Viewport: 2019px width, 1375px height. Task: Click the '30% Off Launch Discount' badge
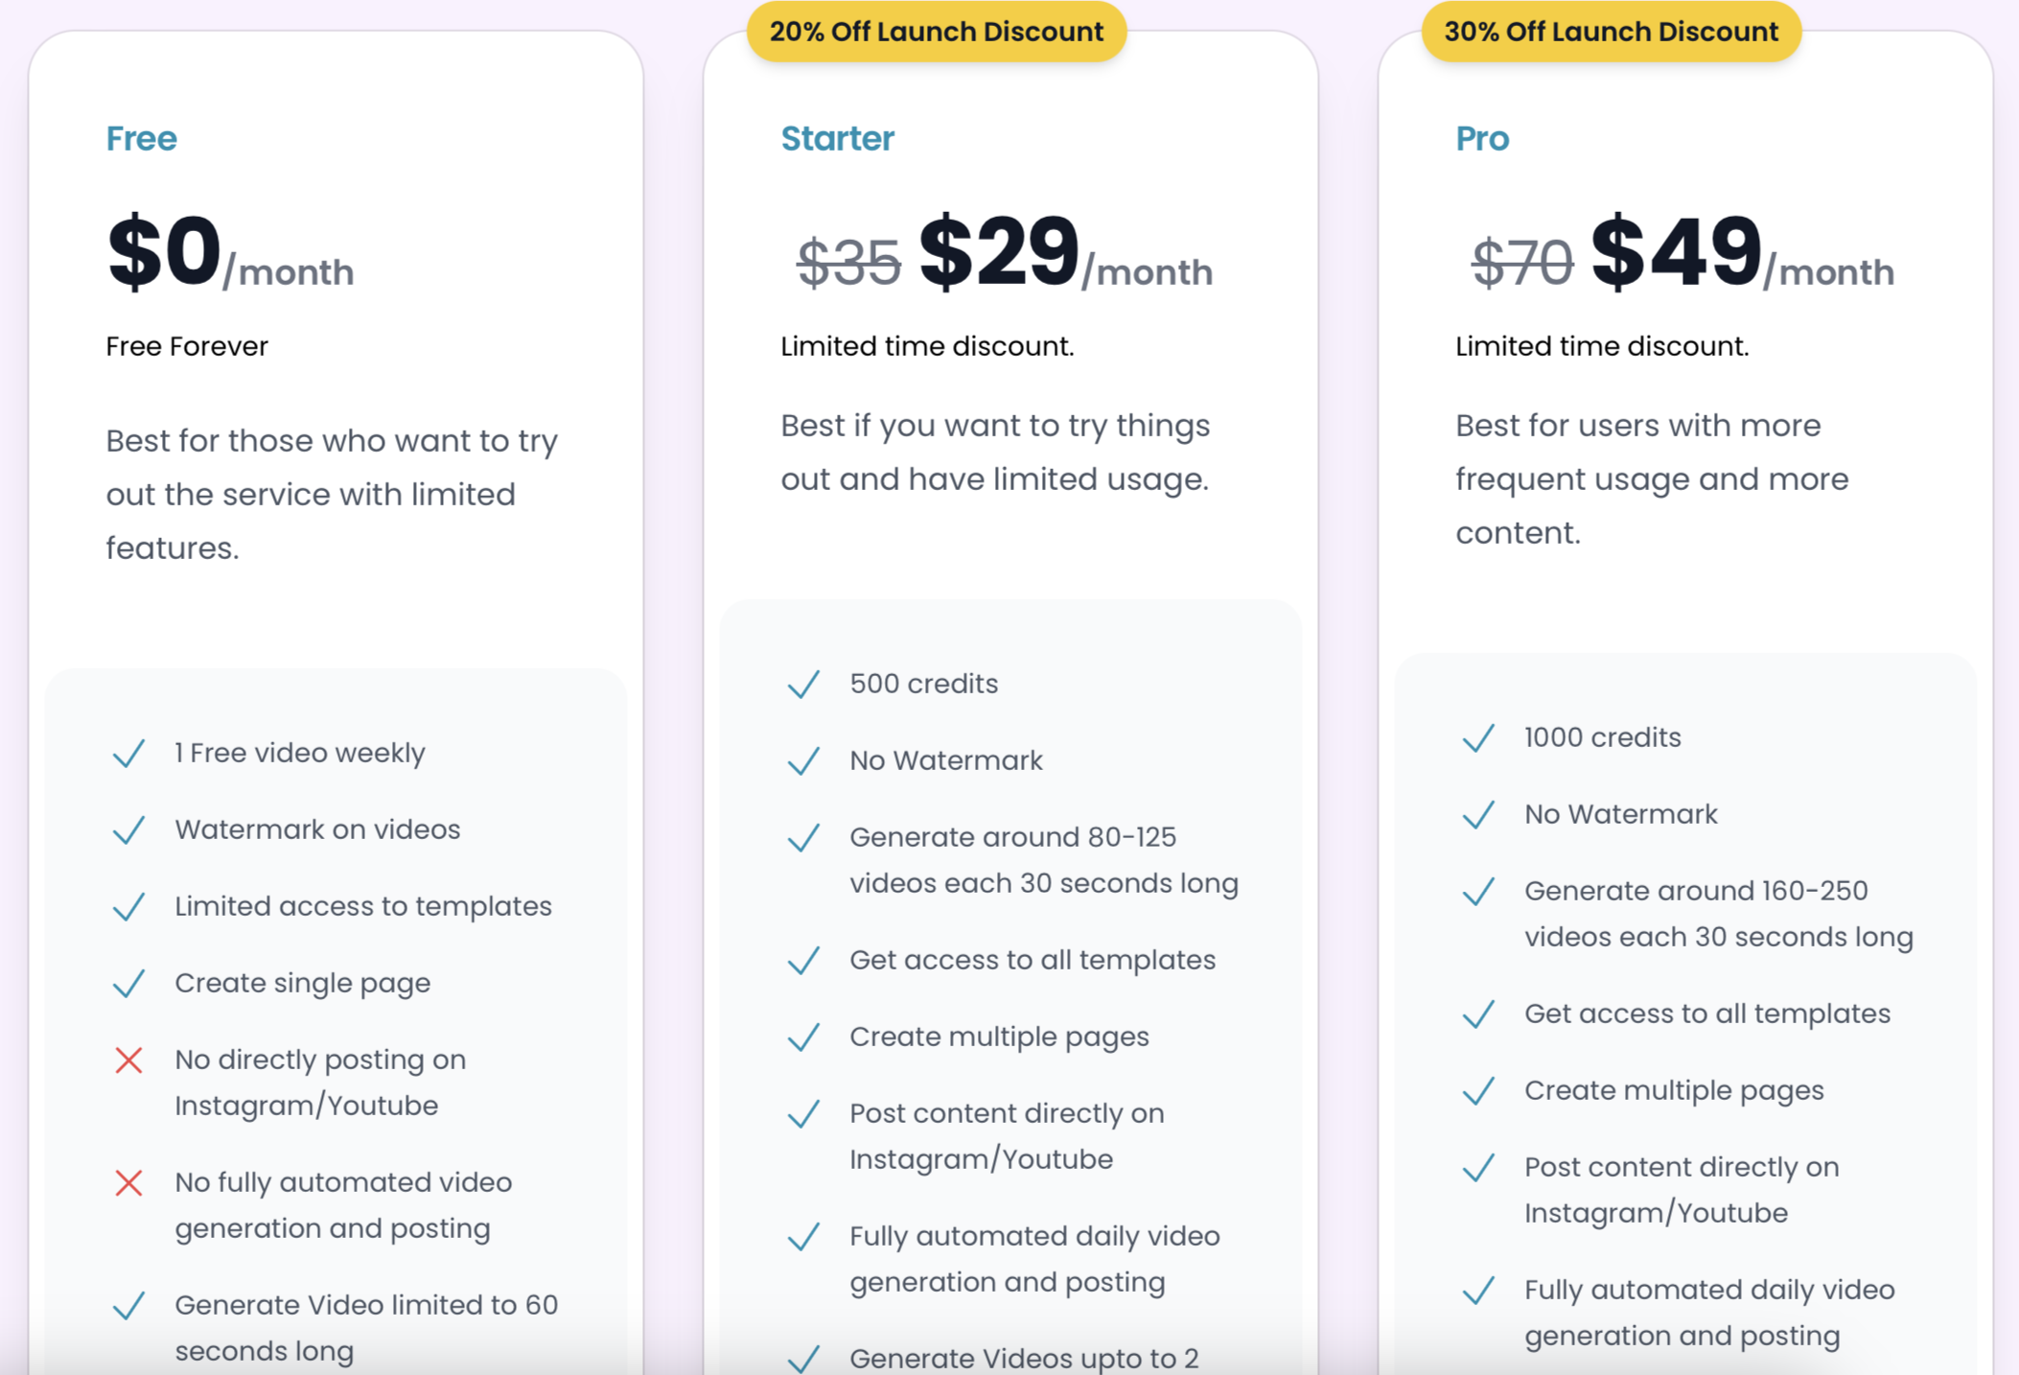click(1612, 32)
